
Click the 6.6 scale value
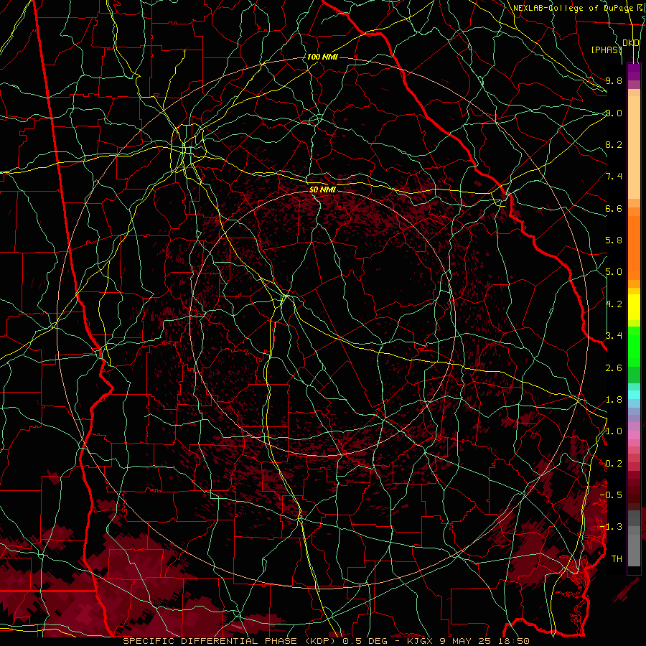614,208
